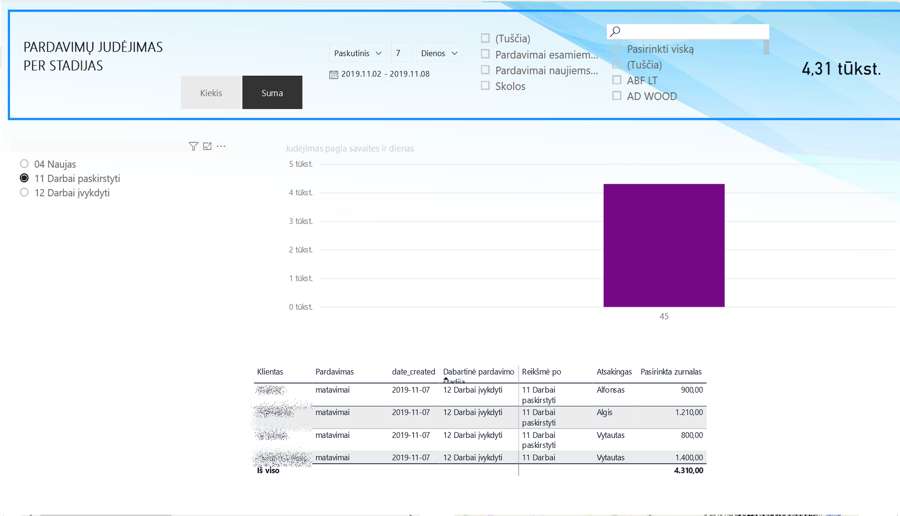Open the slicer filter funnel icon
The width and height of the screenshot is (900, 516).
(193, 146)
